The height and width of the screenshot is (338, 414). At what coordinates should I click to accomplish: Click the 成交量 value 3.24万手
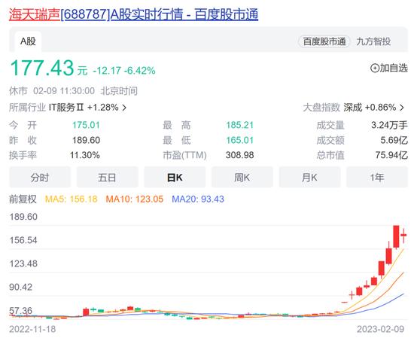click(x=389, y=125)
